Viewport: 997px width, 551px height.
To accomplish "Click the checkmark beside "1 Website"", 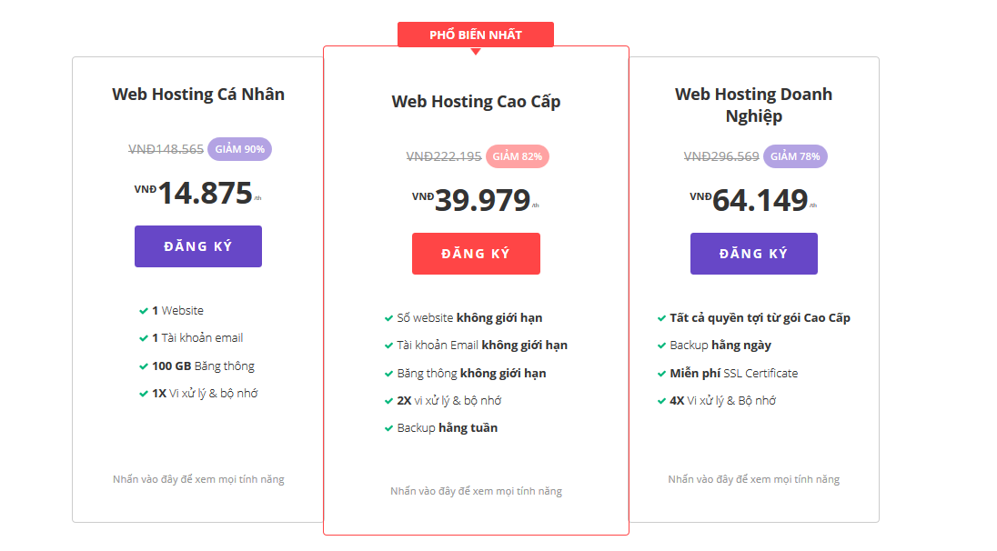I will point(143,310).
